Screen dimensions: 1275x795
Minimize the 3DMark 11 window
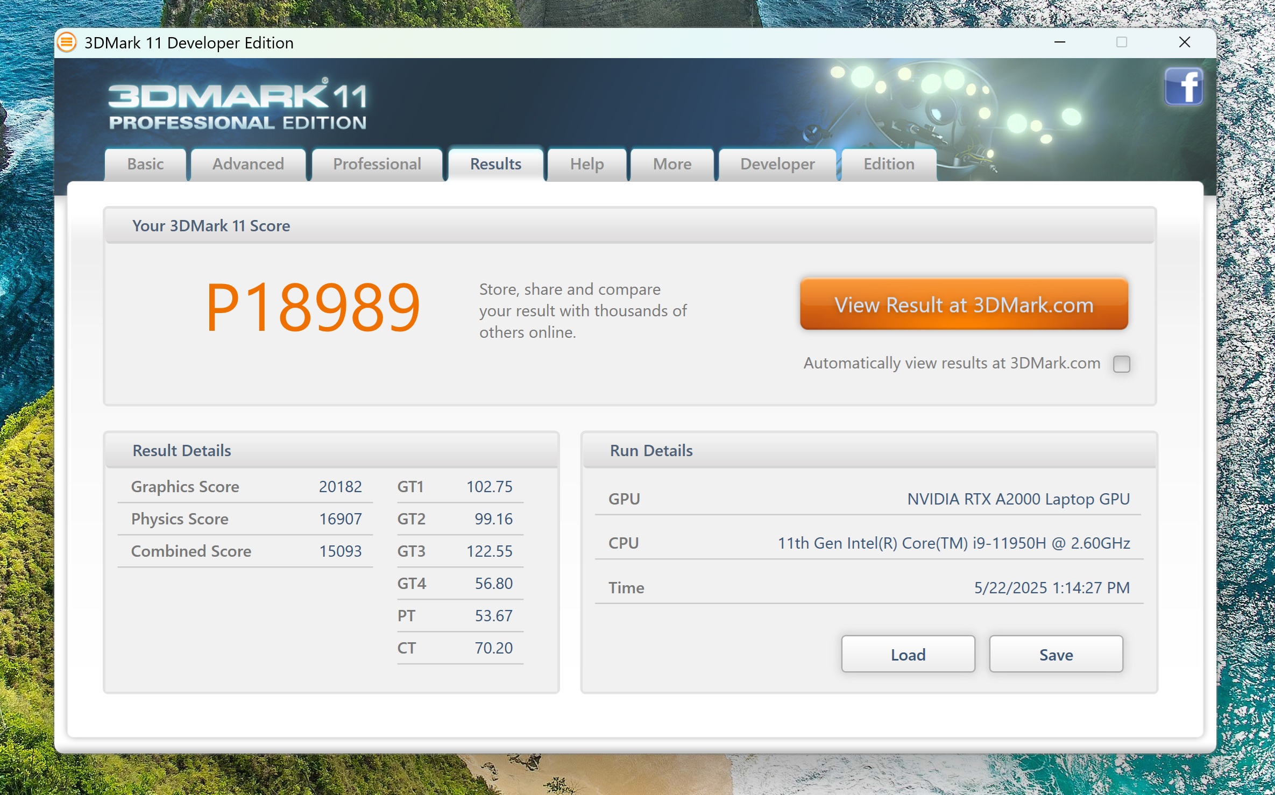coord(1059,42)
